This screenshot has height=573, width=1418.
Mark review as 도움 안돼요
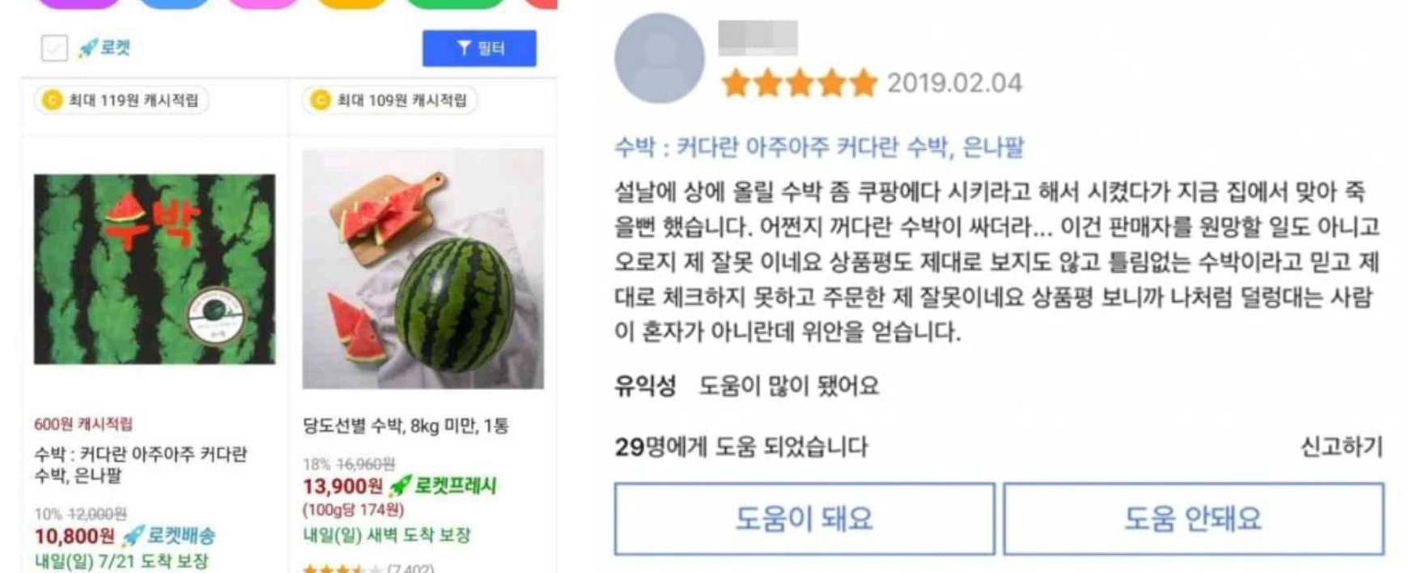coord(1194,519)
